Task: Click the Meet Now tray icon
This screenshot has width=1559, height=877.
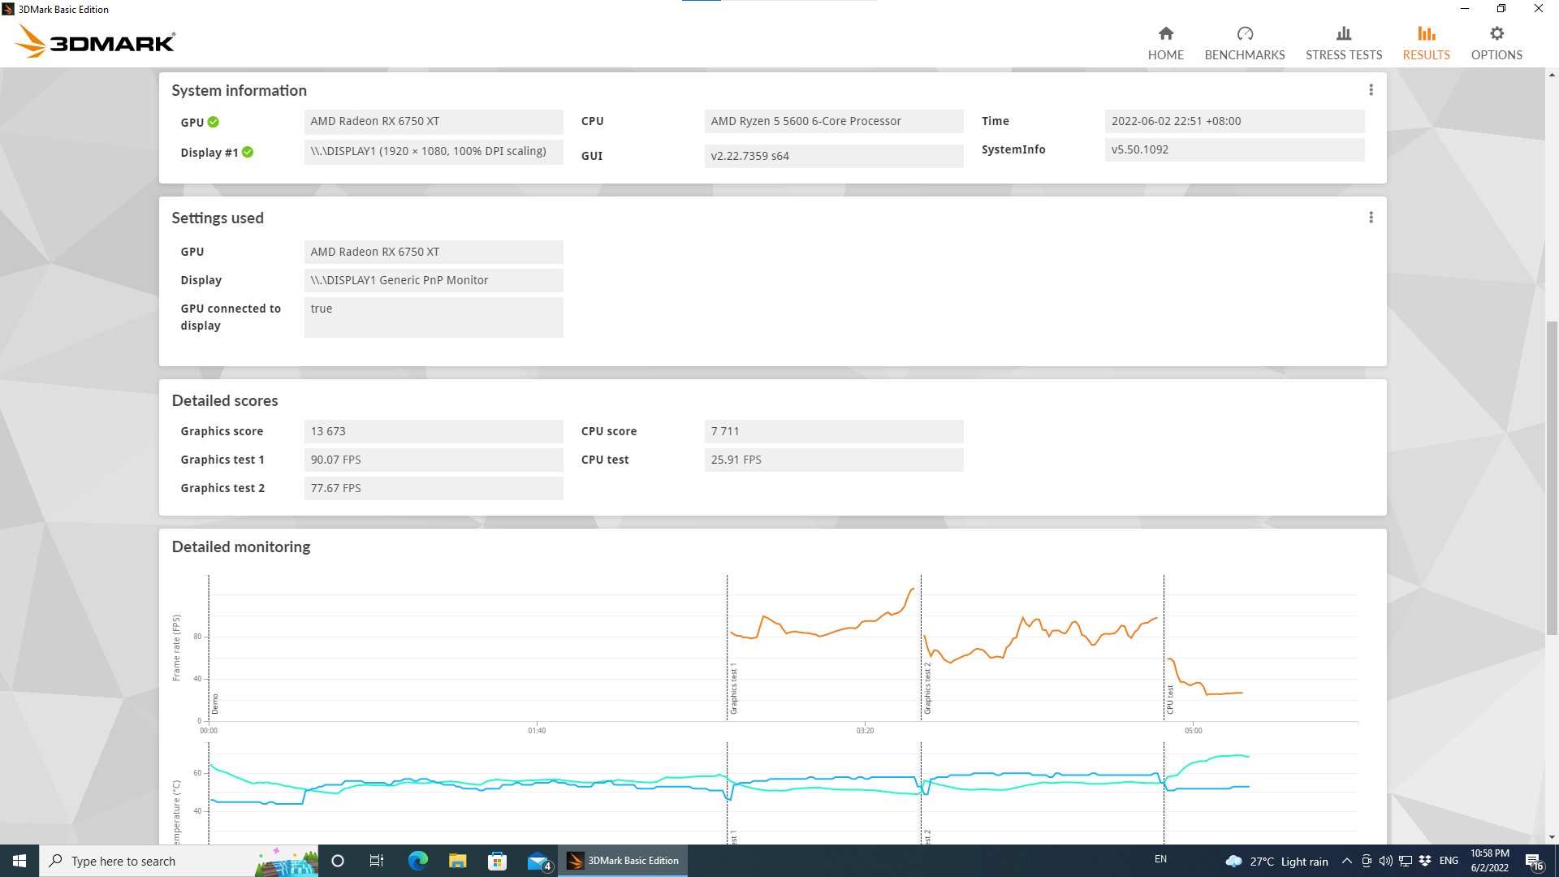Action: (1367, 861)
